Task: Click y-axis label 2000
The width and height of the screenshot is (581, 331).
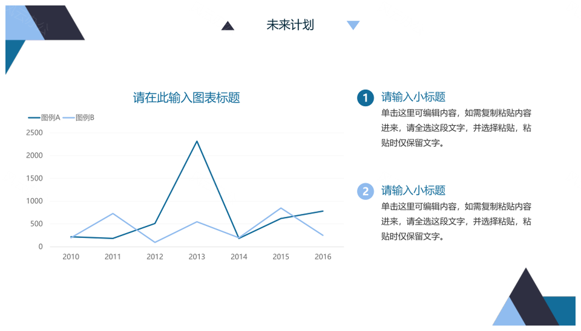Action: [x=34, y=155]
